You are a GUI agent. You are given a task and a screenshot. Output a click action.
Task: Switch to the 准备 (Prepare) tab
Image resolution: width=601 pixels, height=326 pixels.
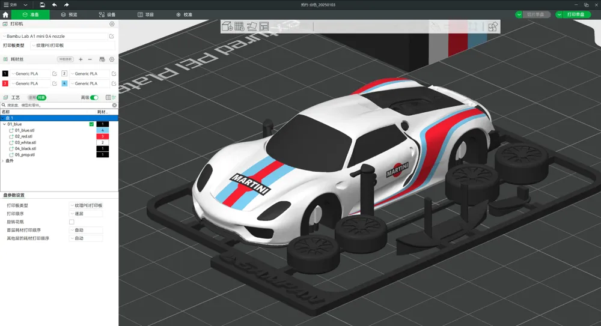click(31, 14)
